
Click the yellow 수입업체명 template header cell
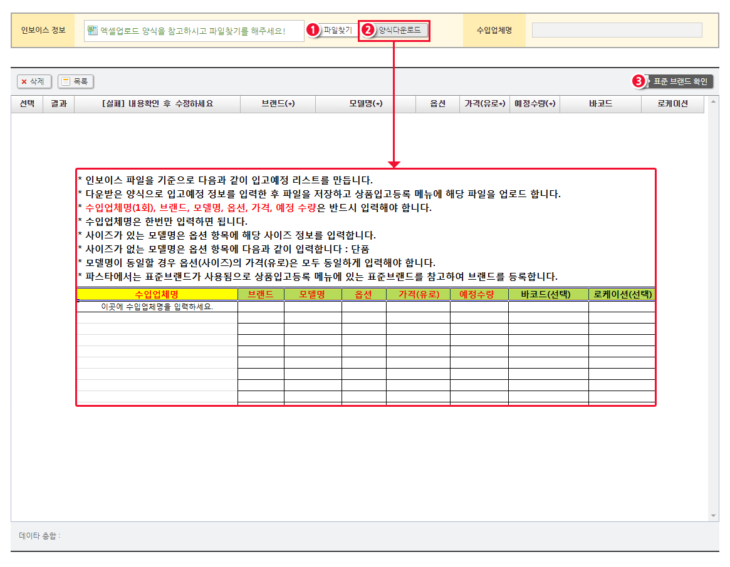[x=157, y=294]
